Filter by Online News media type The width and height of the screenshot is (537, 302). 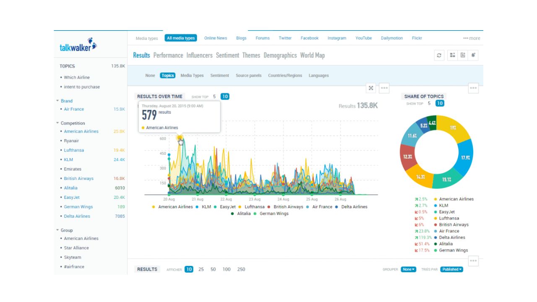click(216, 38)
